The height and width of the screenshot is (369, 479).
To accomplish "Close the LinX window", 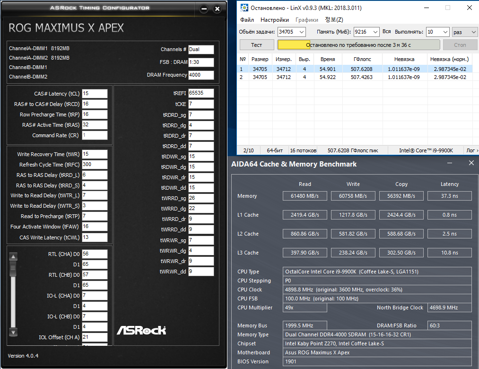I will (470, 8).
